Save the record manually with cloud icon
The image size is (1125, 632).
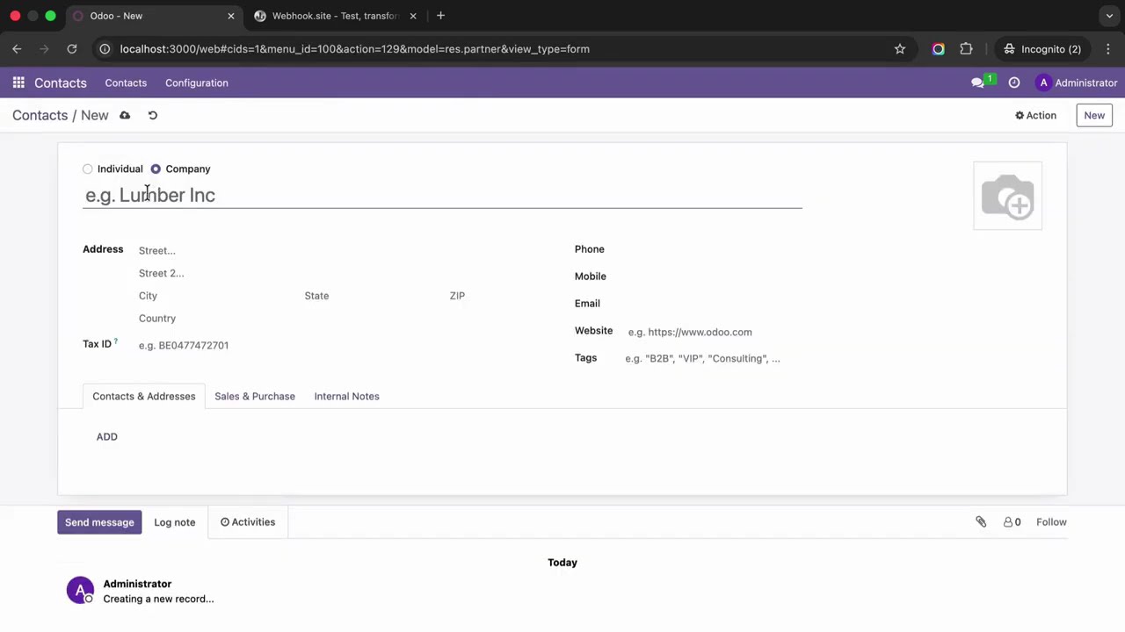[125, 115]
